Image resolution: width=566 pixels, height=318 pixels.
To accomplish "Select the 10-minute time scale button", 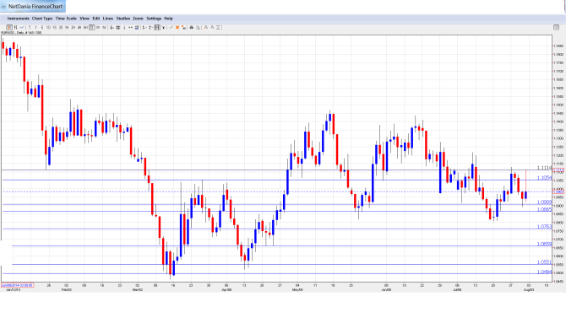I will 48,27.
